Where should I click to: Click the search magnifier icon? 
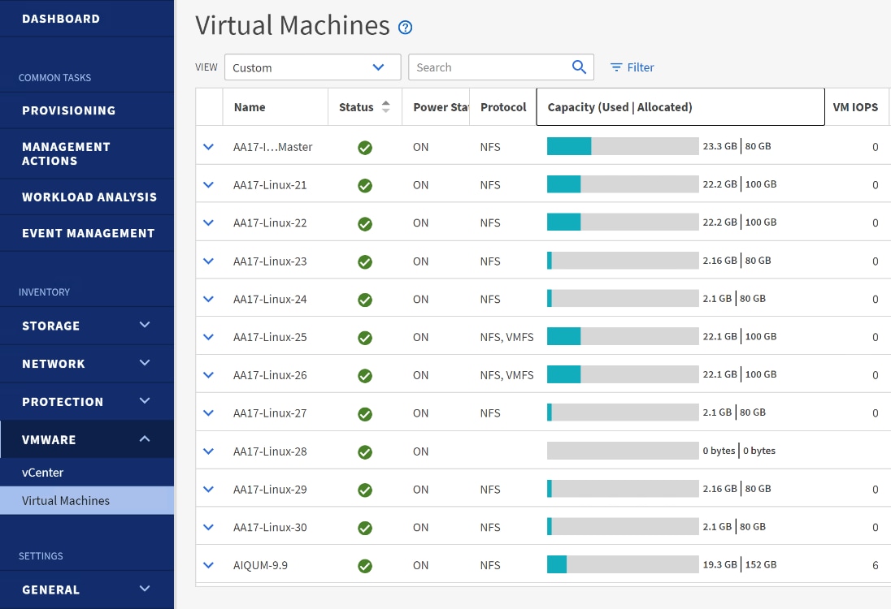579,67
